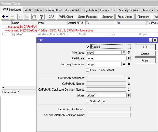Viewport: 158px width, 132px height.
Task: Sort by Actual MTU column header
Action: click(76, 23)
